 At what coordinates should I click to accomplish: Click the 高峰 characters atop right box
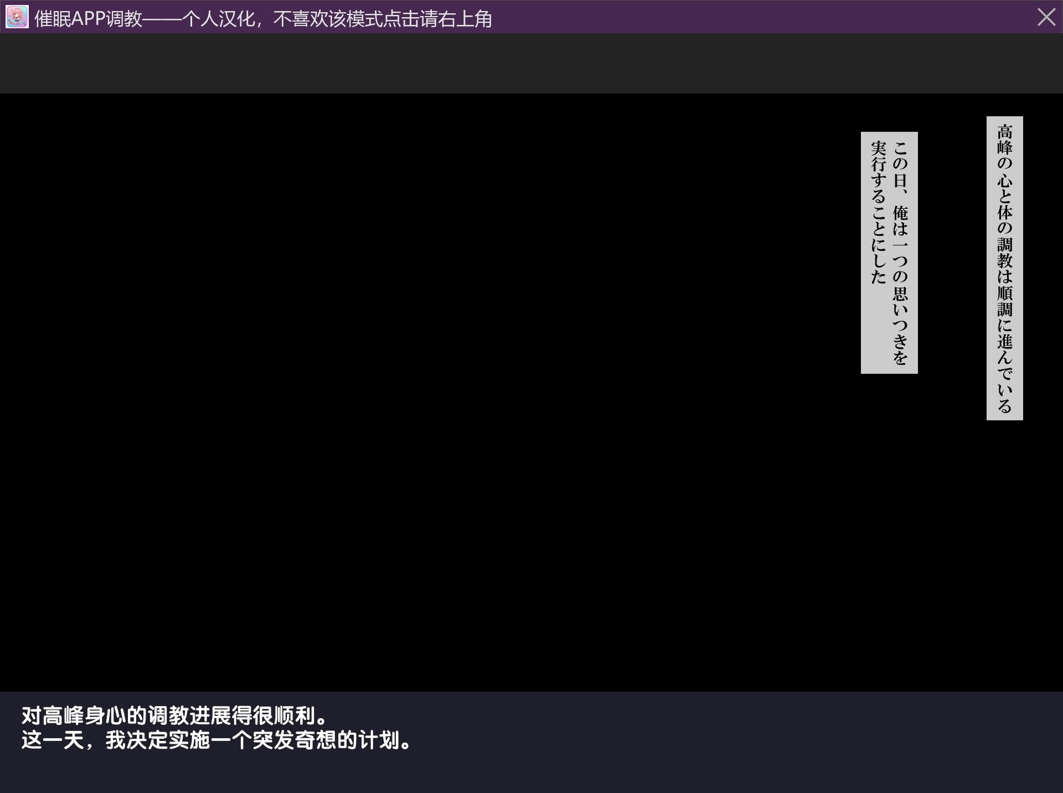(x=1004, y=140)
